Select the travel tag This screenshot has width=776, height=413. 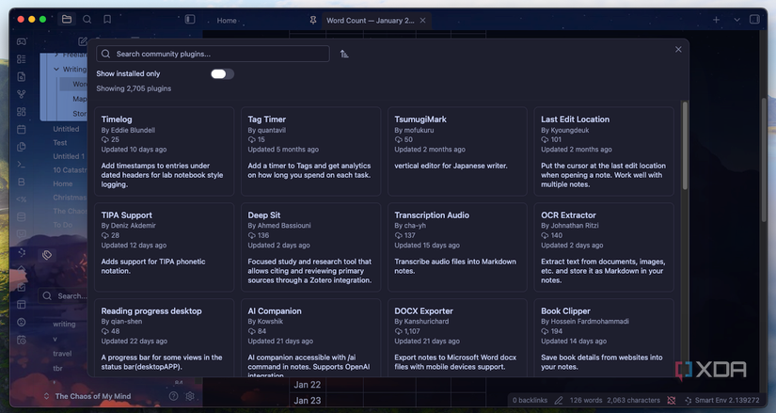pos(62,354)
